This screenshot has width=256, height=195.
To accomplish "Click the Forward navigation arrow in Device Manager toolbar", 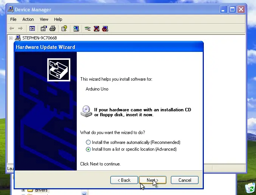I will (x=20, y=29).
